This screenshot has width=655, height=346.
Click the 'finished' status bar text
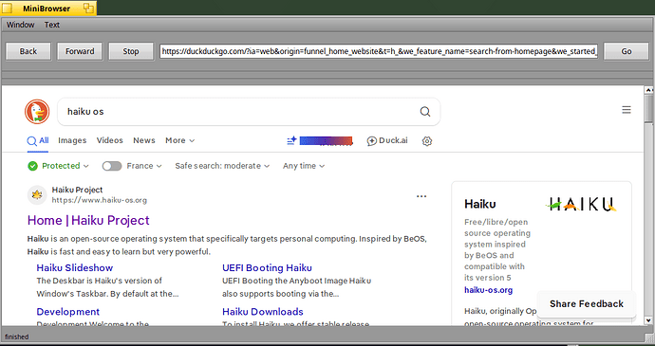point(17,337)
